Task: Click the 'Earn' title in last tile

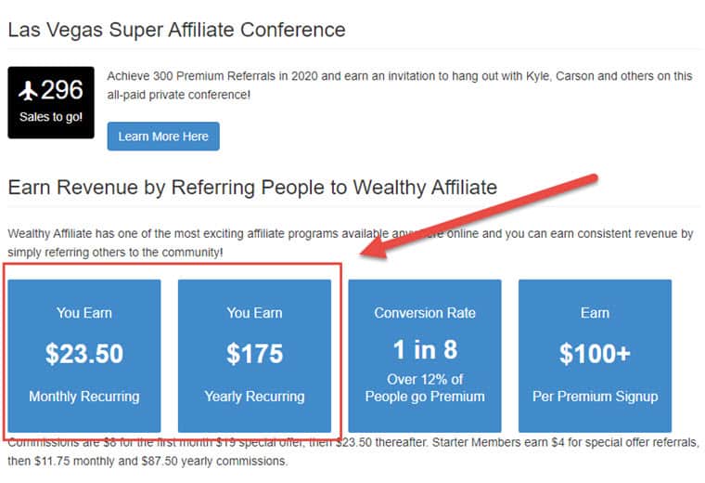Action: [x=595, y=313]
